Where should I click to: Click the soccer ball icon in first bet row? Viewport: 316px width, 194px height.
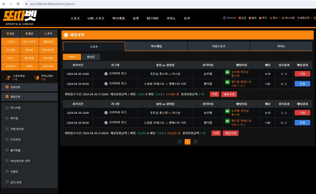coord(106,74)
